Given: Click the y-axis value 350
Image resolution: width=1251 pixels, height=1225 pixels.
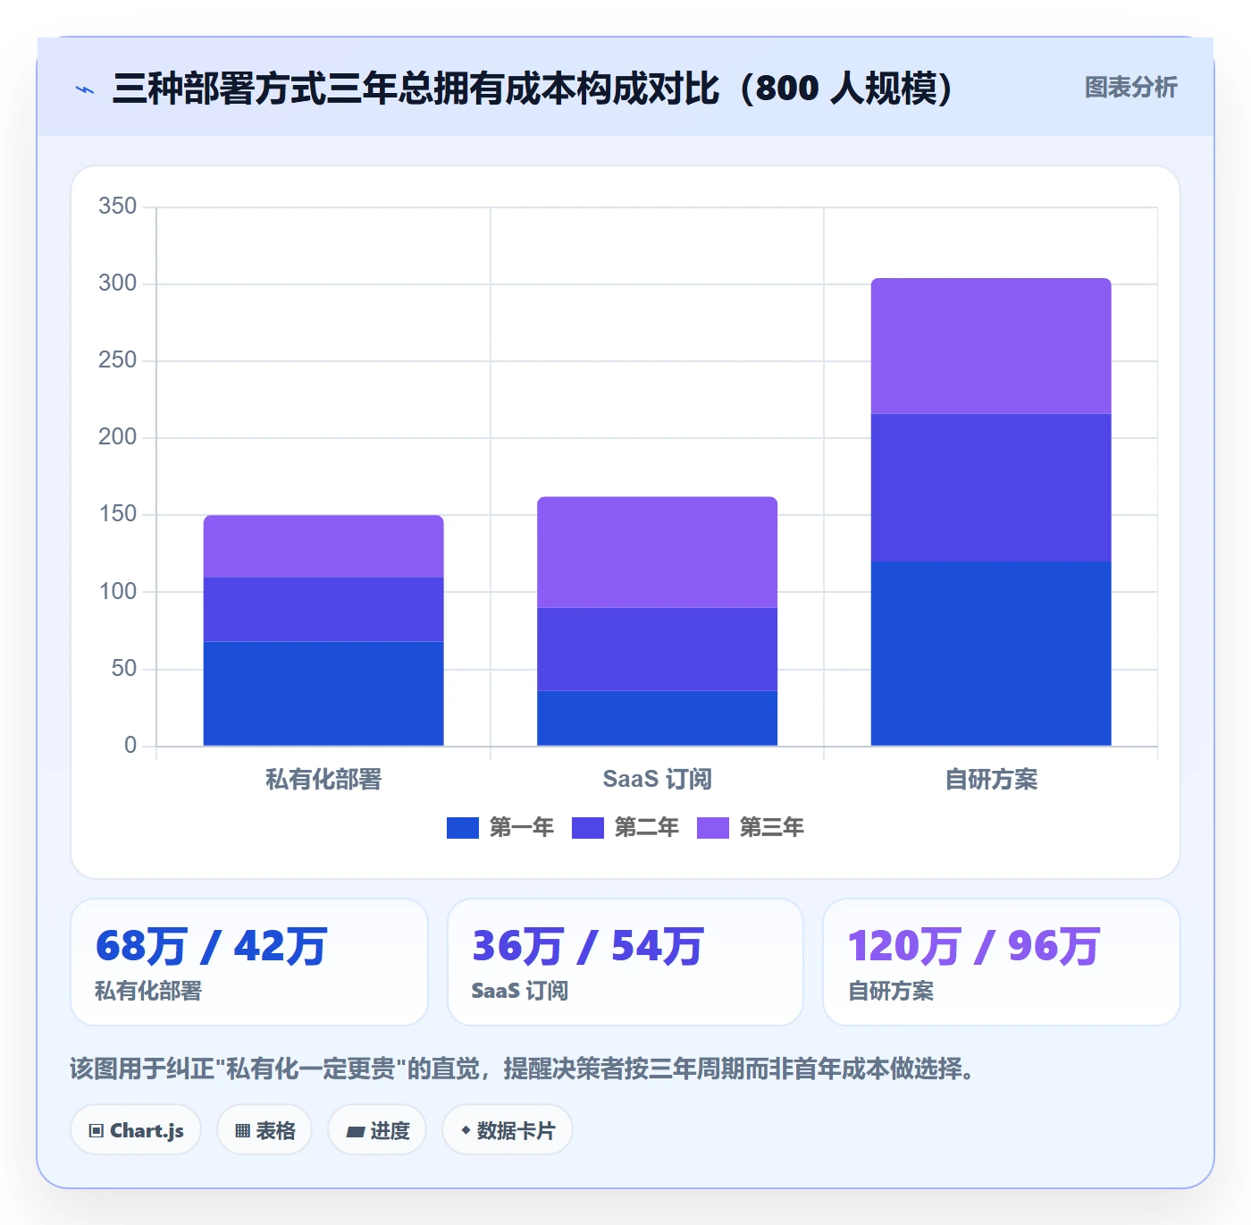Looking at the screenshot, I should click(118, 206).
